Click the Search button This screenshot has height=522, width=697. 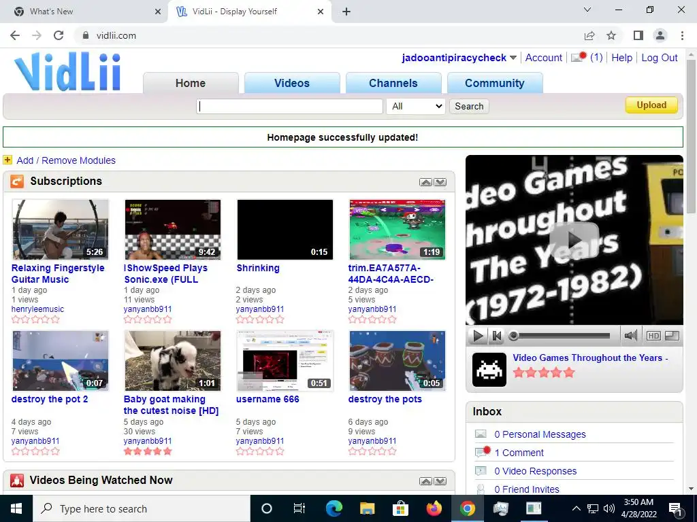(x=469, y=106)
